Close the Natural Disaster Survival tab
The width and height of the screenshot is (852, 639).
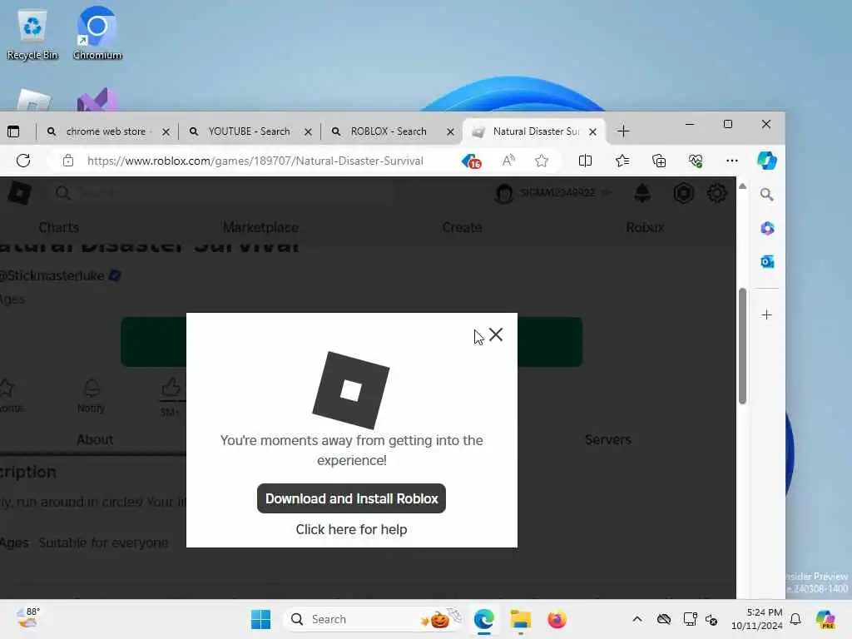click(592, 131)
